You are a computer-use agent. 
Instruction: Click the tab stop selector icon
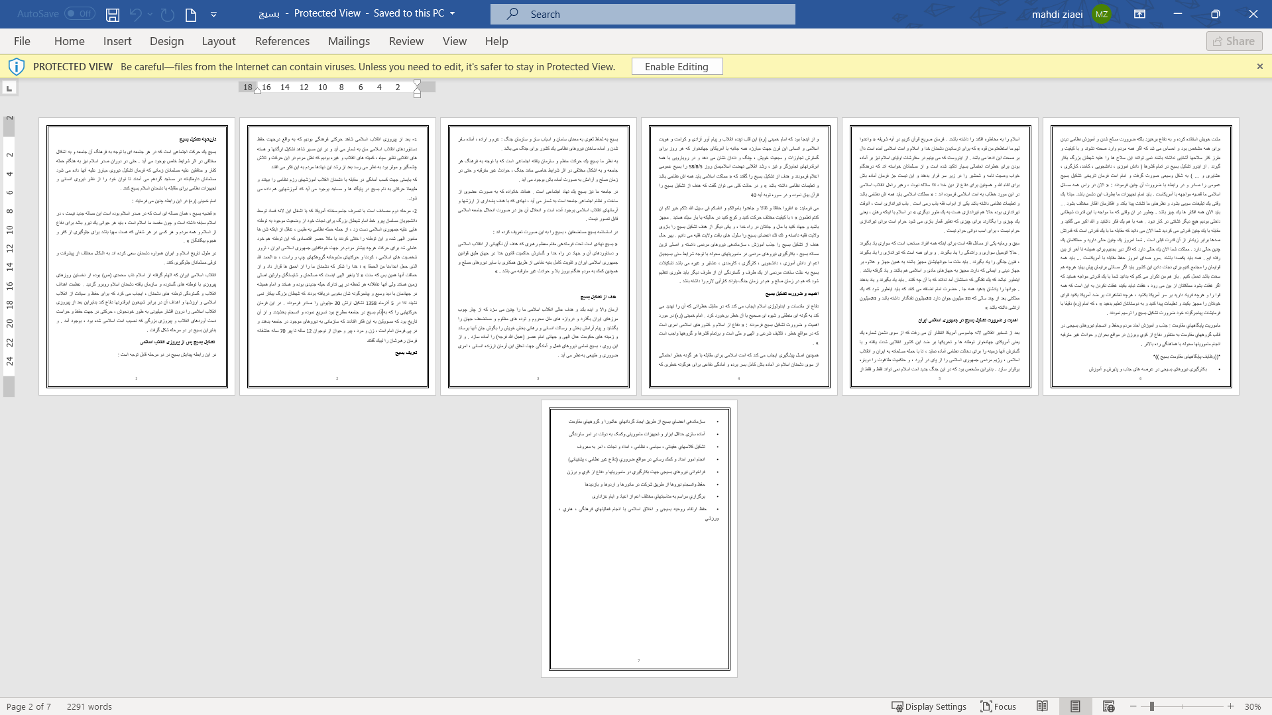coord(9,88)
